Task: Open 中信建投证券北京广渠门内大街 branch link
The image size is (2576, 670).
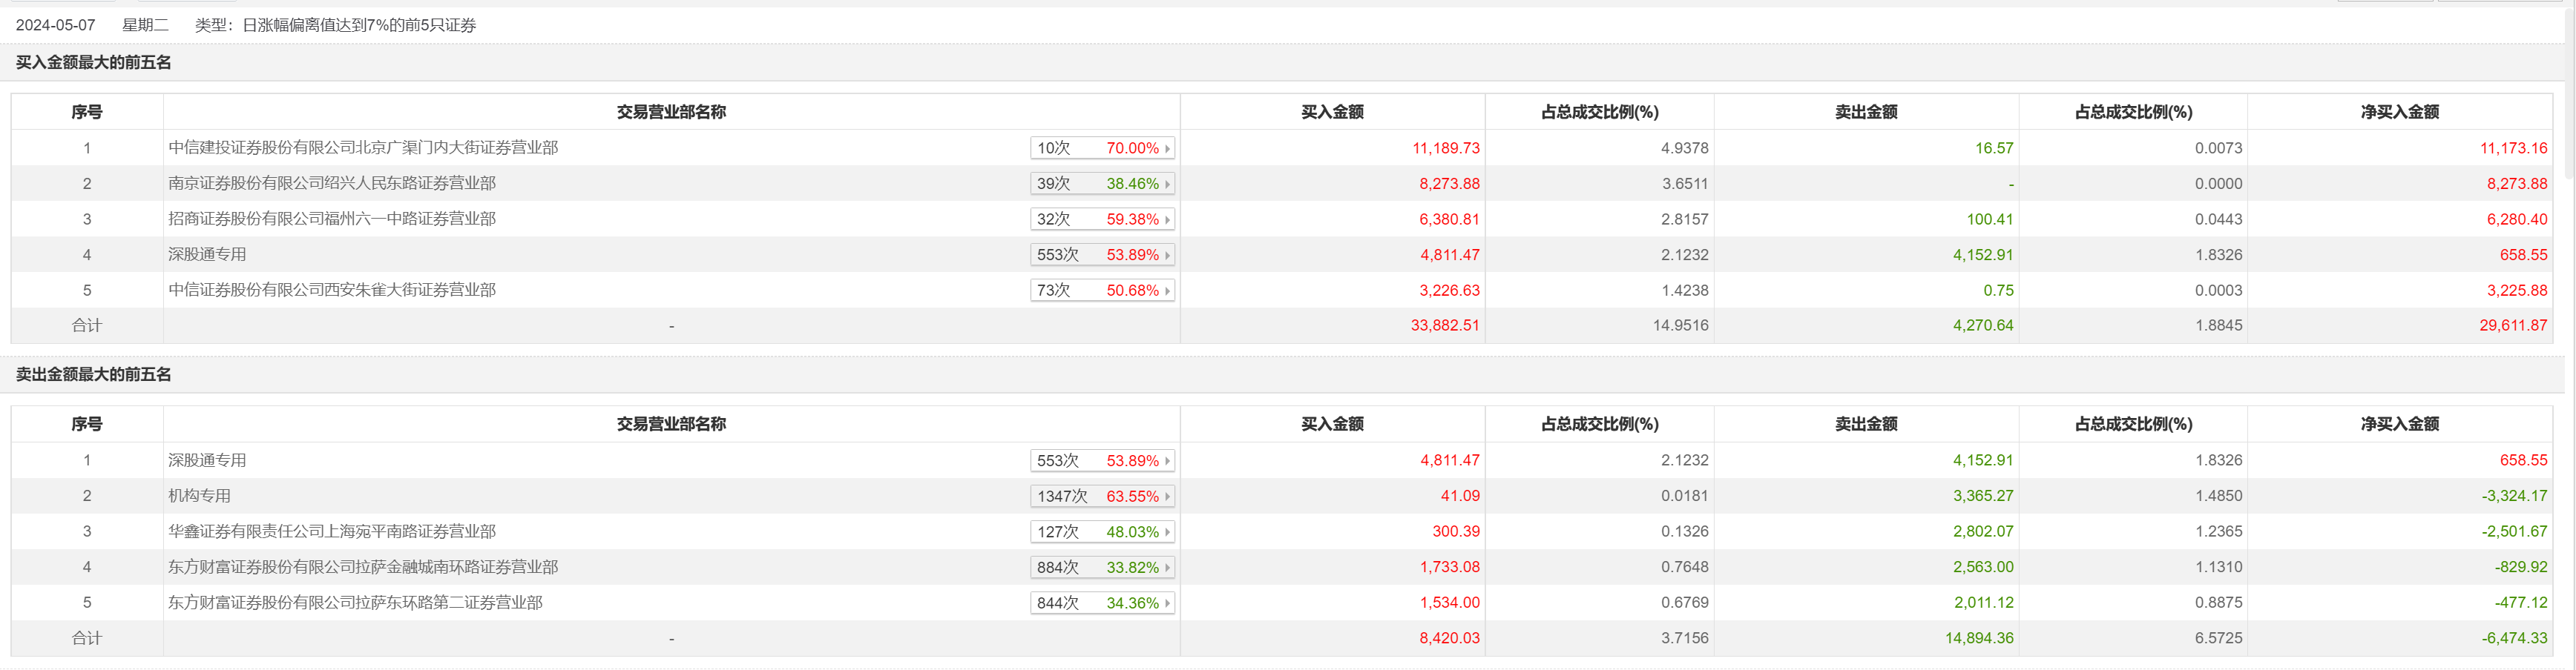Action: 363,147
